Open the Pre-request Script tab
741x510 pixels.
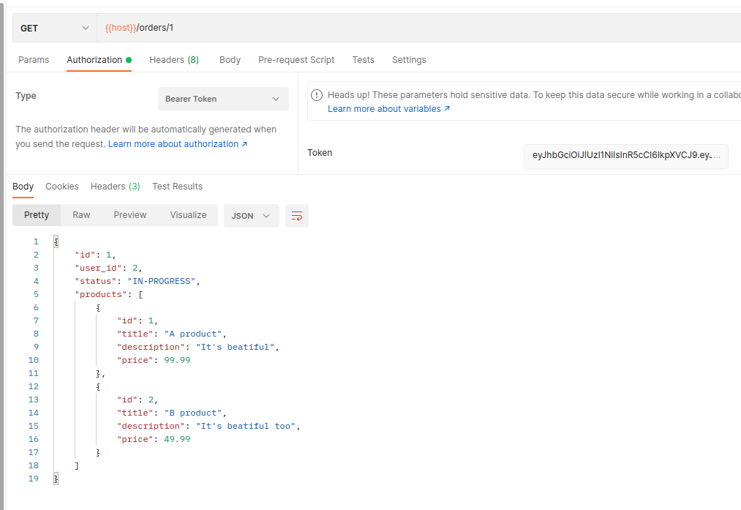coord(296,60)
